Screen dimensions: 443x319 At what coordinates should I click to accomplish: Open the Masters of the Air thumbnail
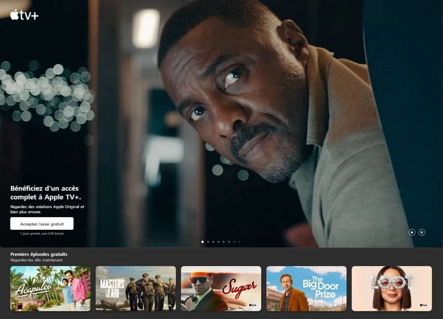point(135,288)
